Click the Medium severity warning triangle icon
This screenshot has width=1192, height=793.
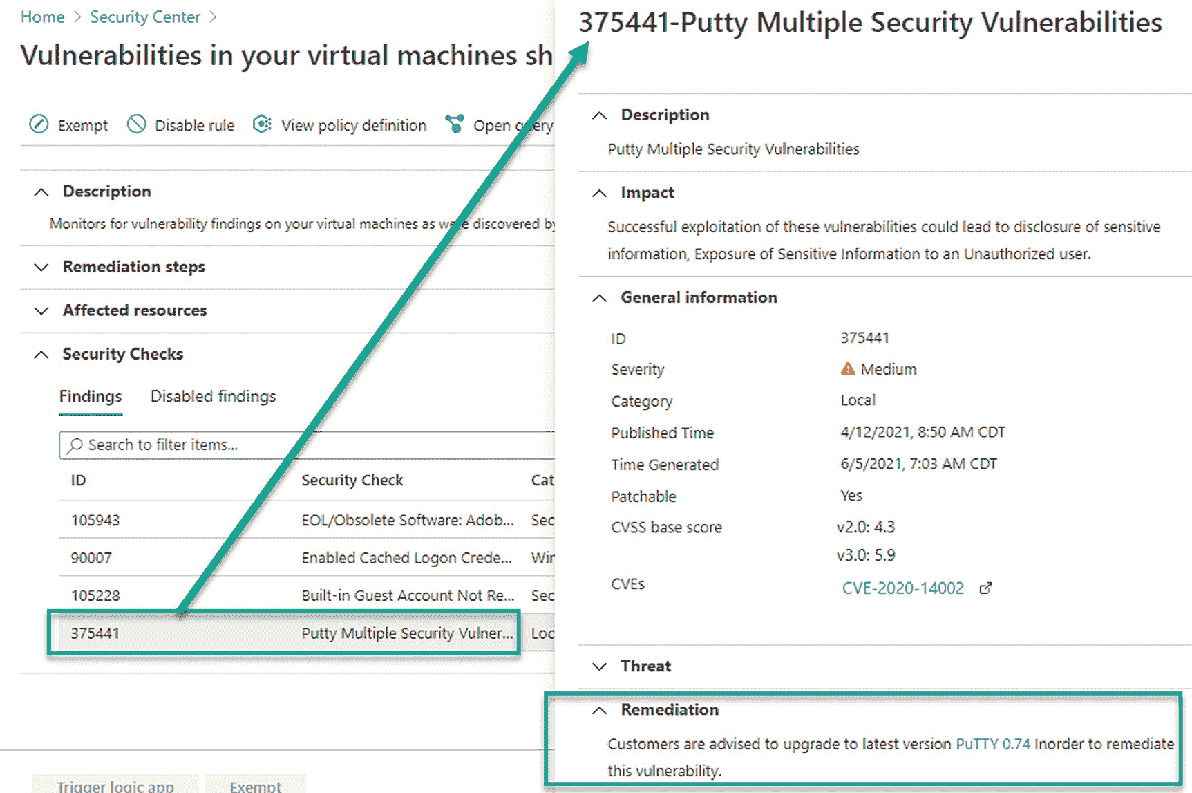click(847, 368)
